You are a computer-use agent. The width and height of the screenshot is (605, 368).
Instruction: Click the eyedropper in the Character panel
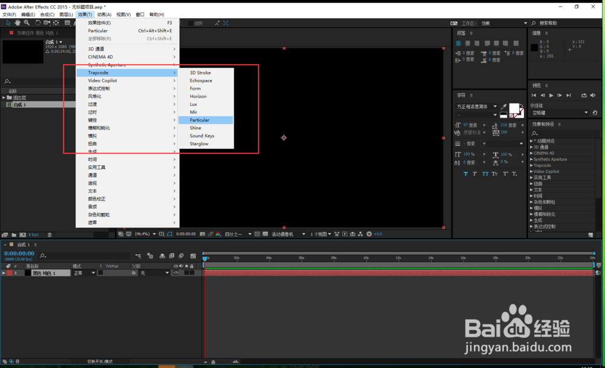click(503, 107)
